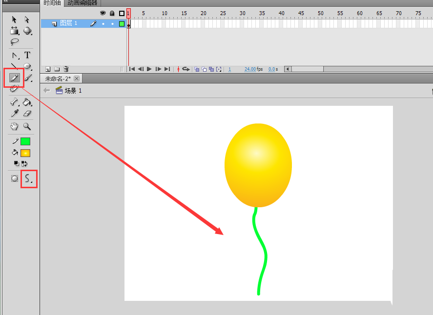
Task: Toggle lock all layers padlock icon
Action: (x=112, y=13)
